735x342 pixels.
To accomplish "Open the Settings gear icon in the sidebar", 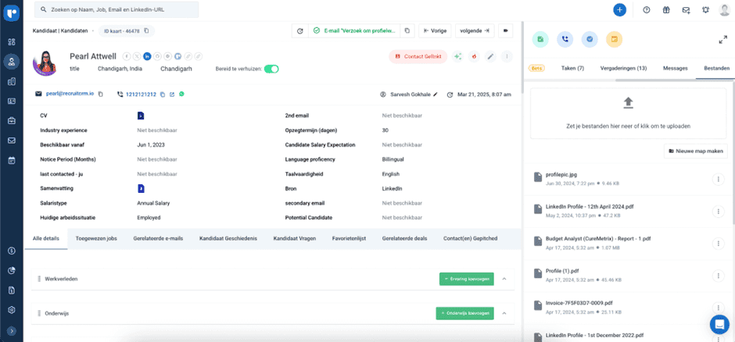I will click(12, 310).
